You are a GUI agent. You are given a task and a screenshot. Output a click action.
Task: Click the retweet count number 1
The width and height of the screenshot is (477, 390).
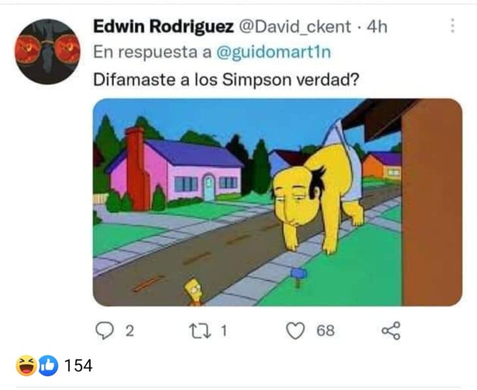click(223, 331)
